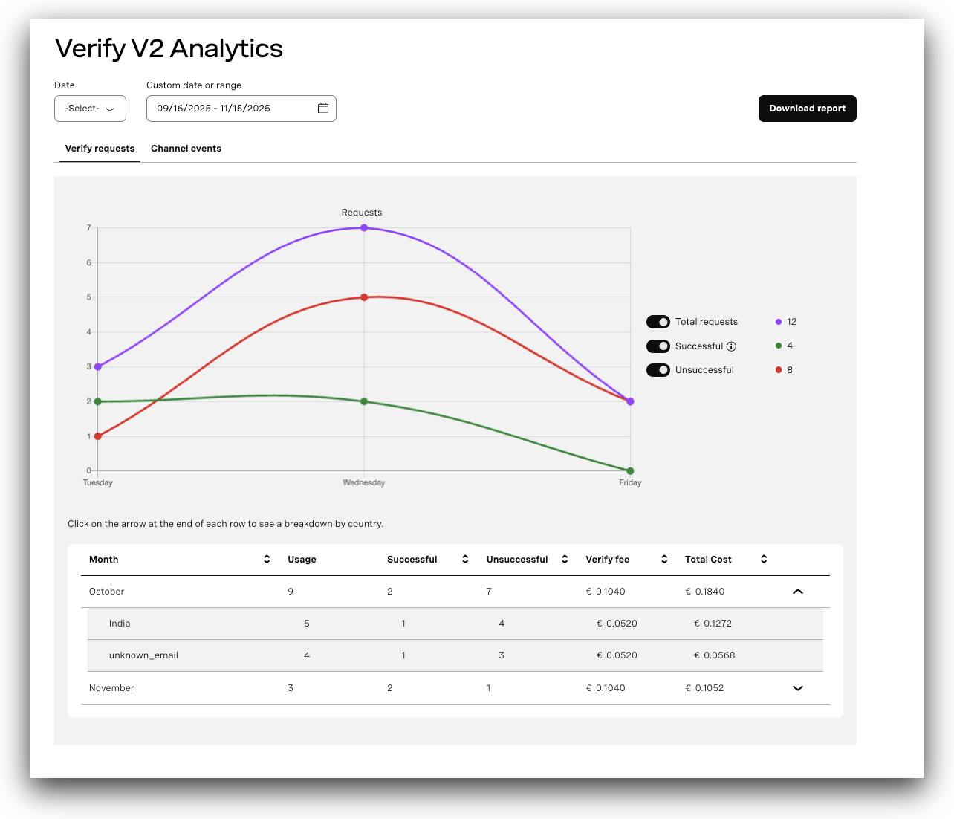
Task: Turn off the Unsuccessful series switch
Action: click(658, 370)
